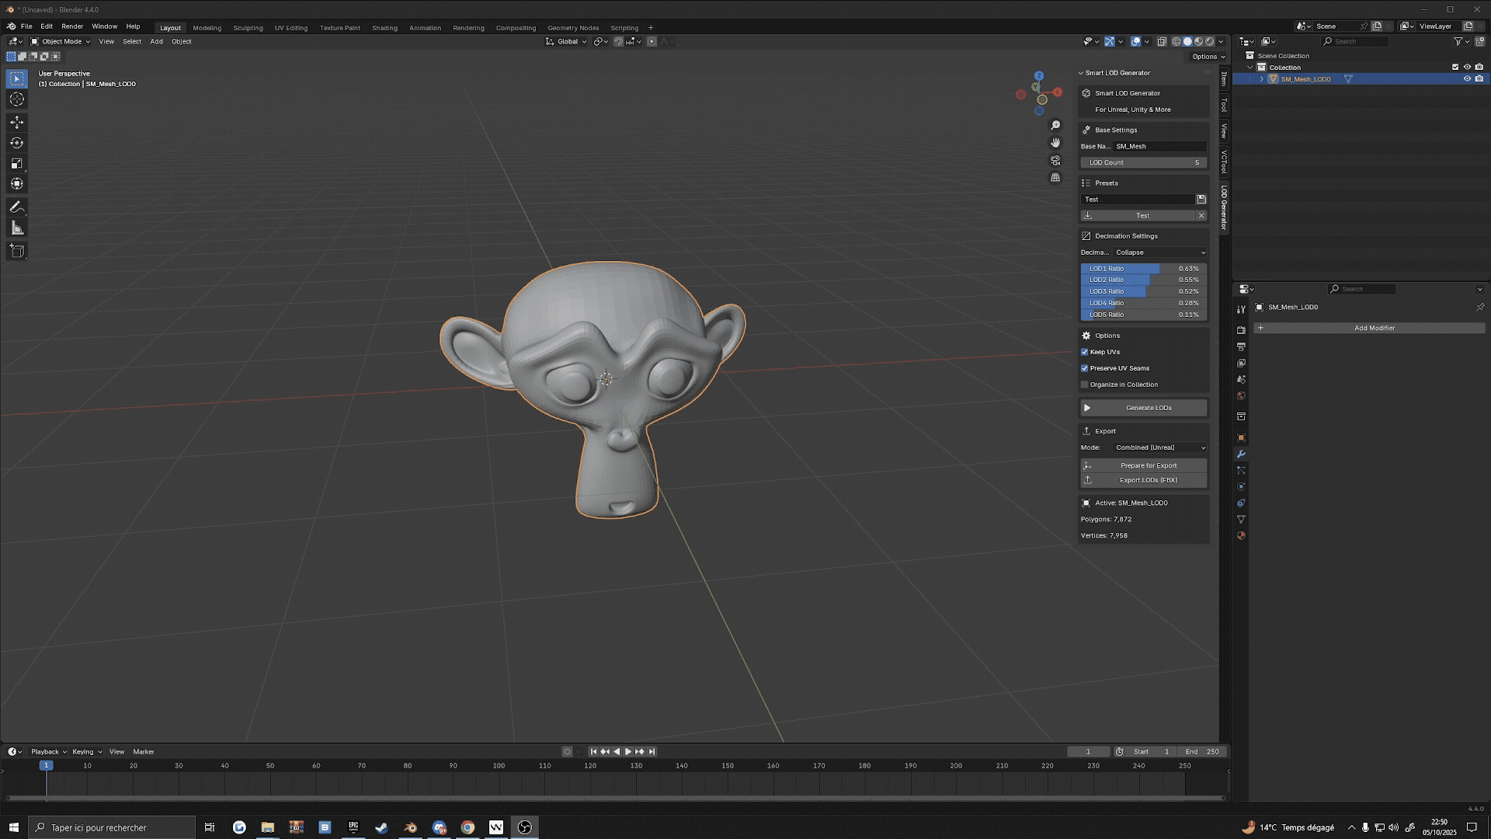Expand SM_Mesh_LOD0 in the outliner

[1261, 79]
